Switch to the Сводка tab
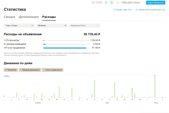This screenshot has height=113, width=169. [x=9, y=17]
